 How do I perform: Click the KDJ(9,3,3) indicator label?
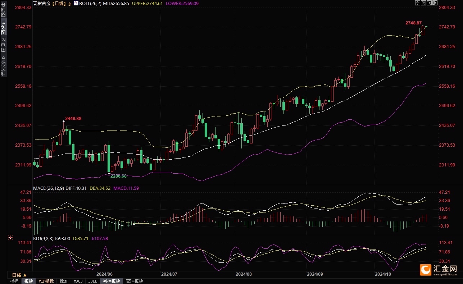point(43,238)
